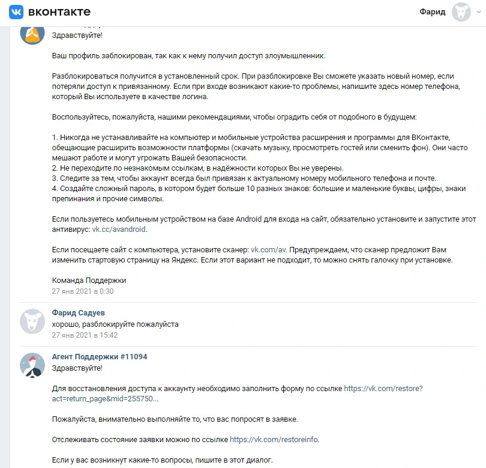This screenshot has height=468, width=486.
Task: Click the orange support agent avatar
Action: (x=32, y=33)
